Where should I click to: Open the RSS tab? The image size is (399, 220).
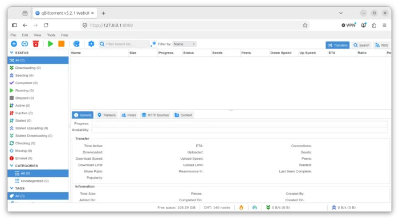click(x=381, y=45)
